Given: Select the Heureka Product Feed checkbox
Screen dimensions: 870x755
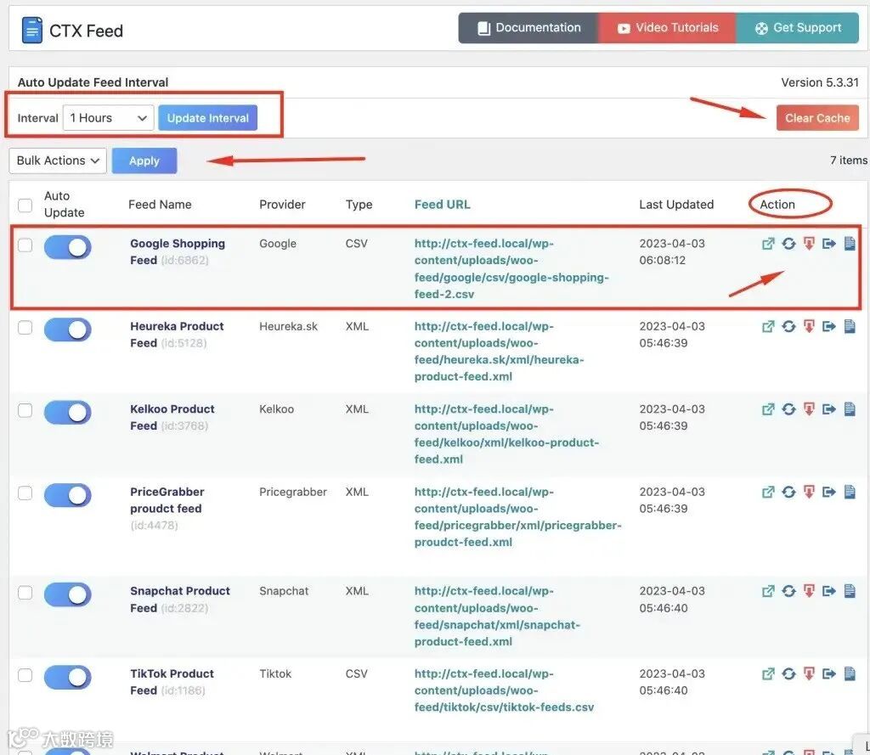Looking at the screenshot, I should click(x=25, y=327).
